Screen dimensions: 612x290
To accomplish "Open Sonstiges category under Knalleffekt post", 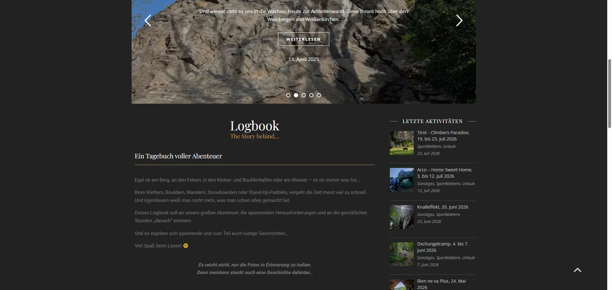I will (x=426, y=215).
